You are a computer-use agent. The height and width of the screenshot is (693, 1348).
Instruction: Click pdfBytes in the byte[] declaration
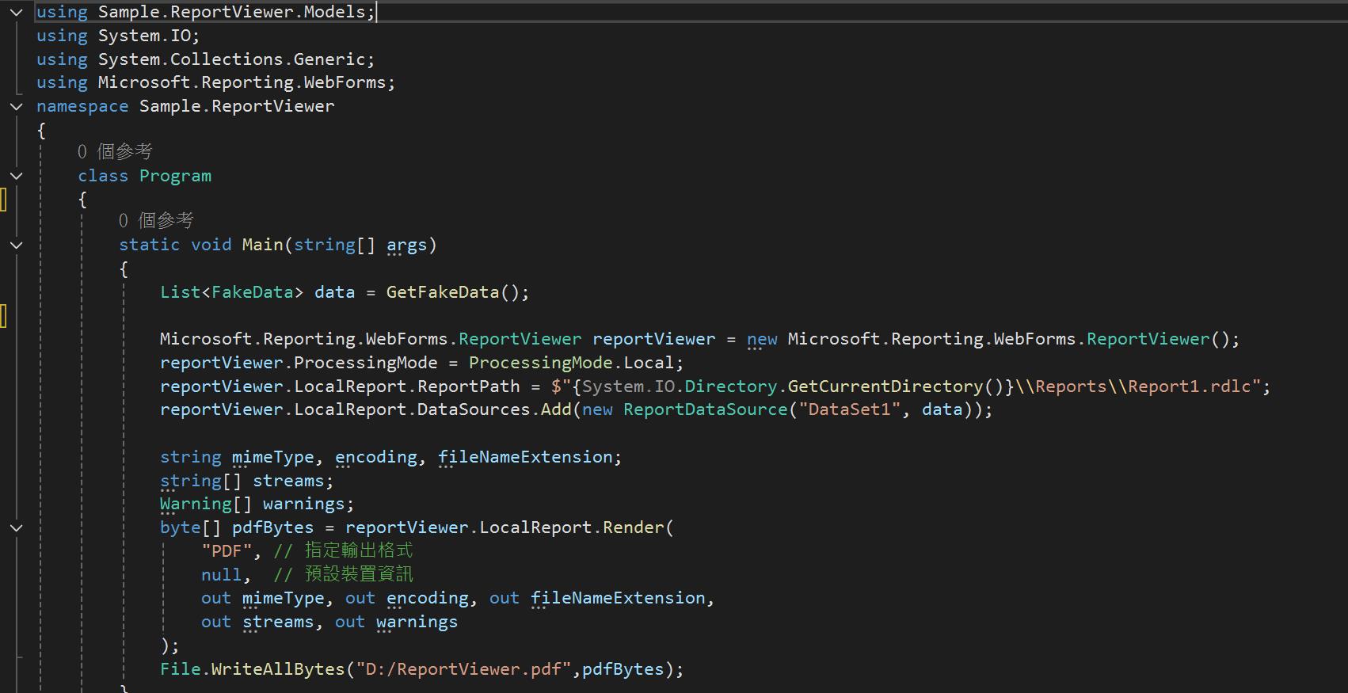(272, 527)
